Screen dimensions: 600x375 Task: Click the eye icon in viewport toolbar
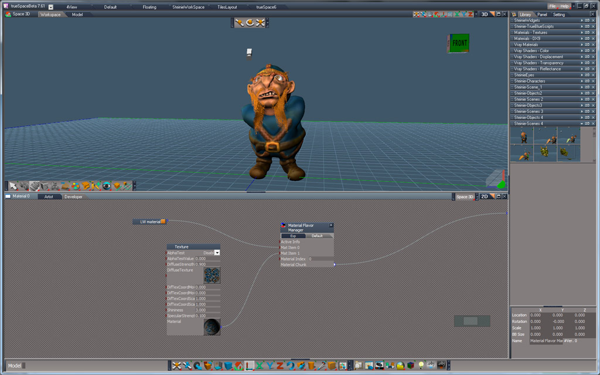107,186
